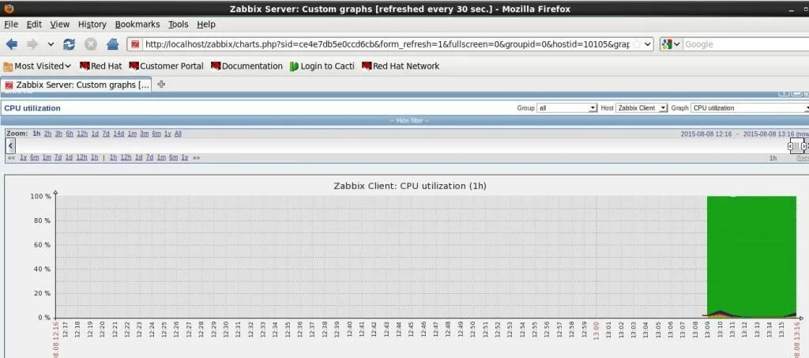Open the Graph dropdown showing CPU utilization

coord(750,107)
